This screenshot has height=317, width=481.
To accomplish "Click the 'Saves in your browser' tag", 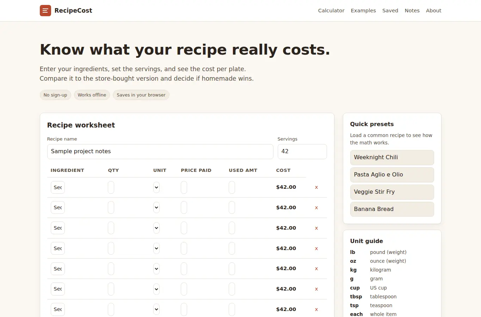I will [141, 95].
